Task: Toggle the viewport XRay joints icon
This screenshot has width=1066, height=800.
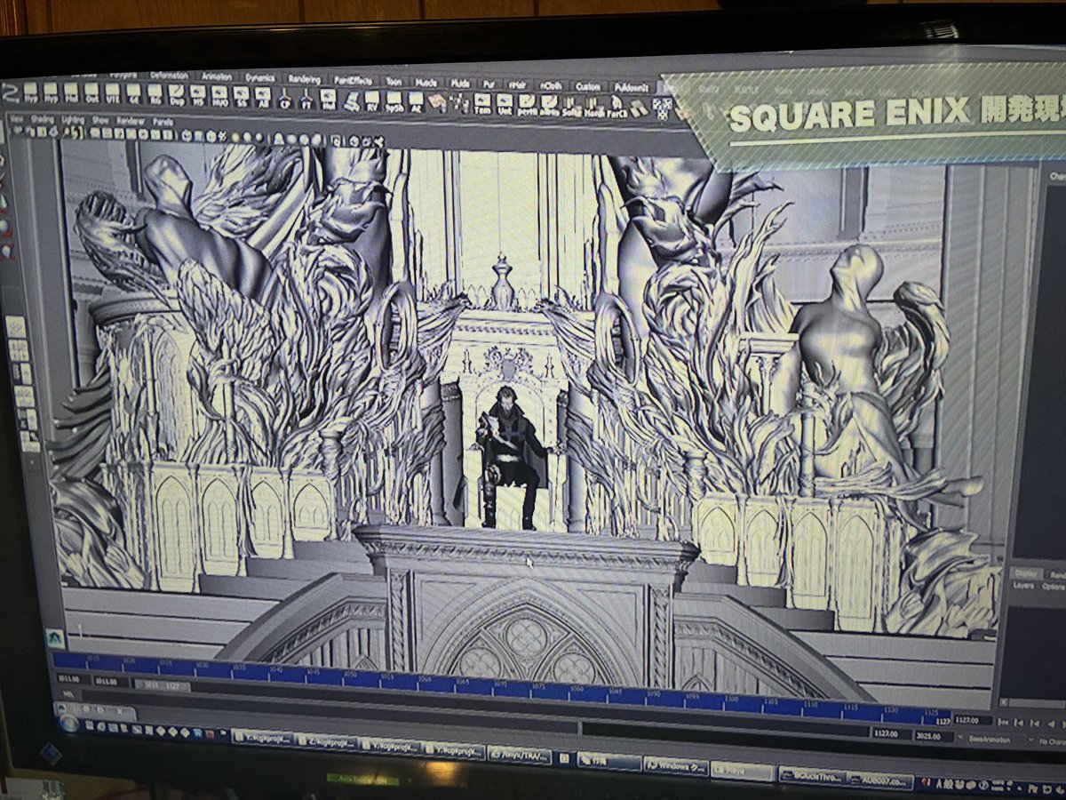Action: click(x=378, y=142)
